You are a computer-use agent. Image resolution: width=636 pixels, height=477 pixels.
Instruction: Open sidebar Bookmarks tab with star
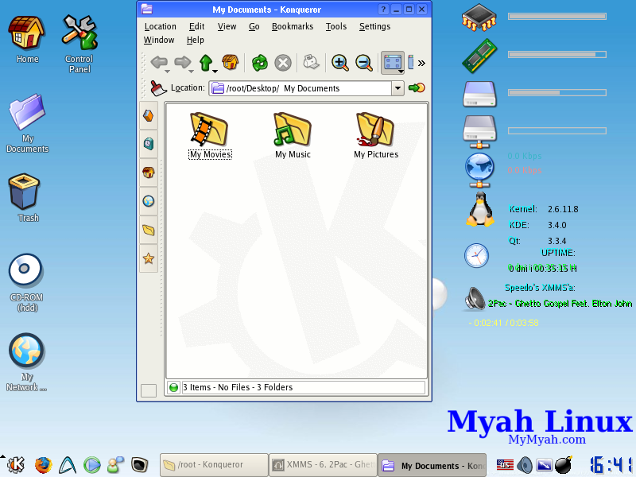pos(149,258)
